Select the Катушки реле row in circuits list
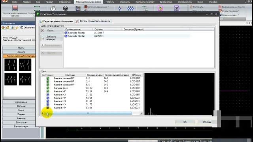 click(92, 88)
